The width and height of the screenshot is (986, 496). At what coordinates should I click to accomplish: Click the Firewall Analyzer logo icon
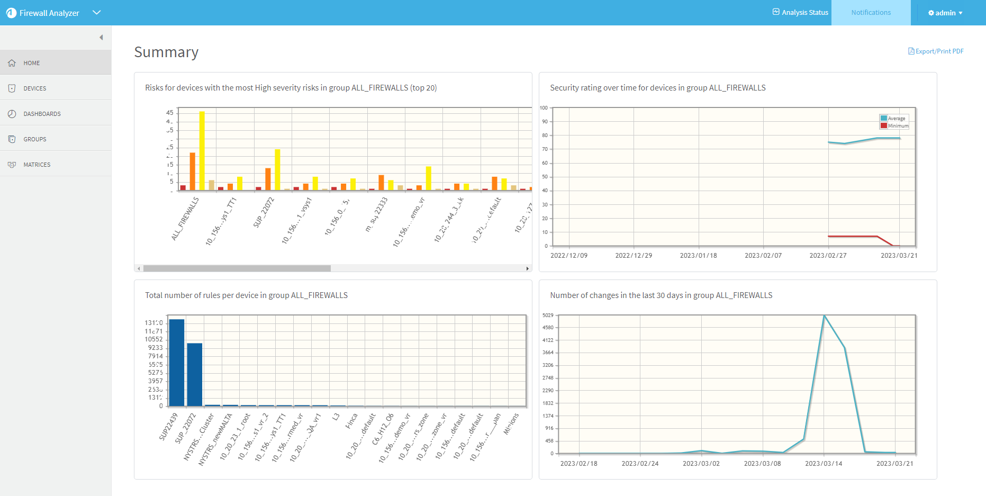[x=11, y=13]
